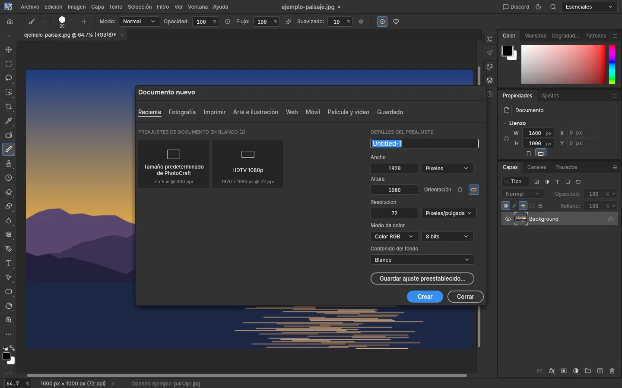Open the Filtro menu
Screen dimensions: 622x388
163,7
